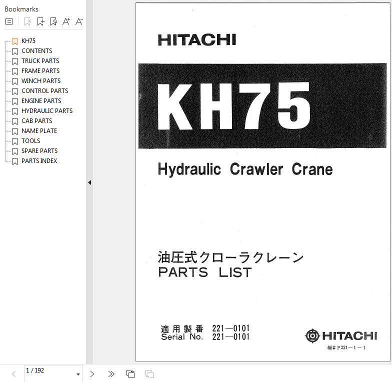Go to the previous page arrow
The height and width of the screenshot is (382, 392).
pos(14,374)
